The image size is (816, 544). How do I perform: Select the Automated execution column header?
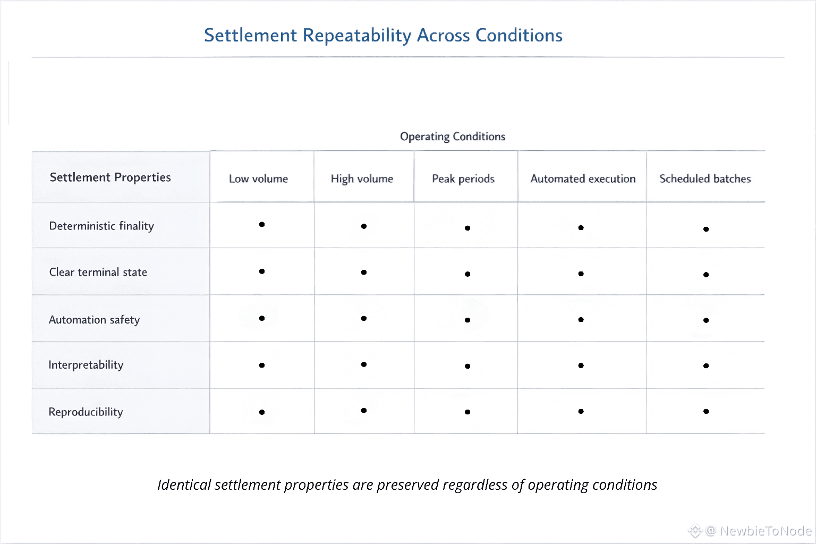point(583,179)
